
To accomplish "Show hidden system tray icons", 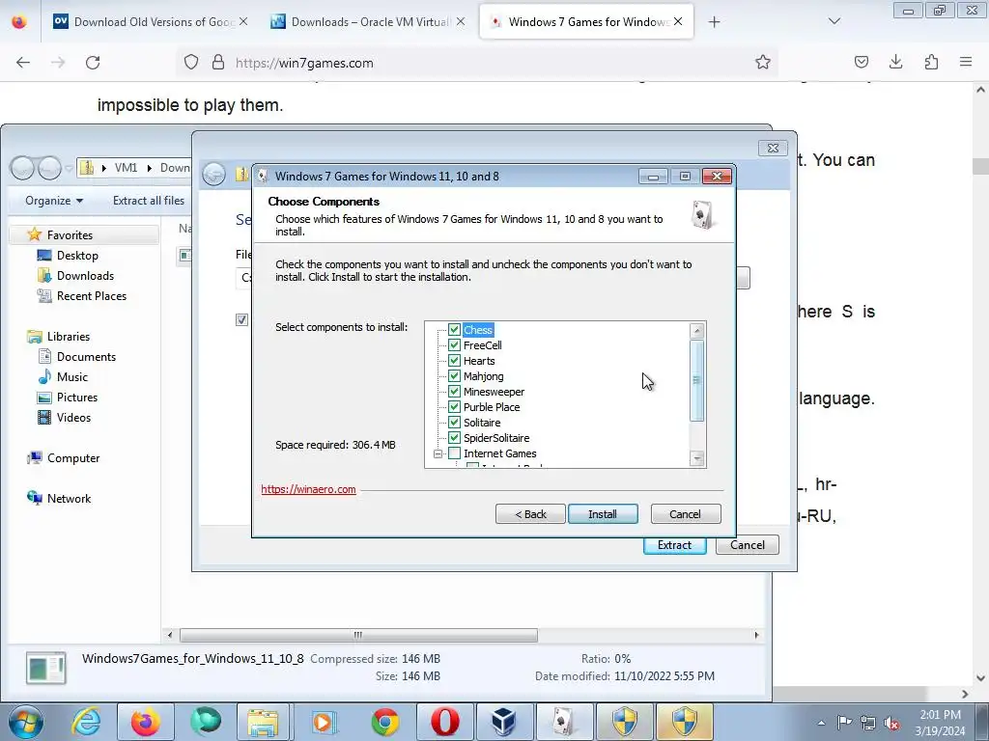I will (821, 723).
